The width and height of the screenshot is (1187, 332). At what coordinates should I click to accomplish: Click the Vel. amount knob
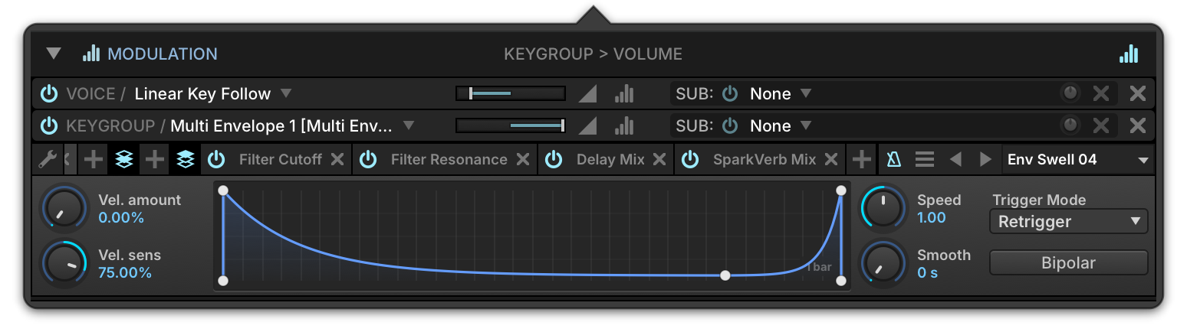pos(64,208)
